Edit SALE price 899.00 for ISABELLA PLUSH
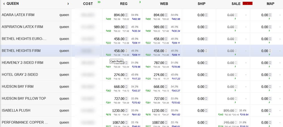This screenshot has height=127, width=283. (x=229, y=111)
